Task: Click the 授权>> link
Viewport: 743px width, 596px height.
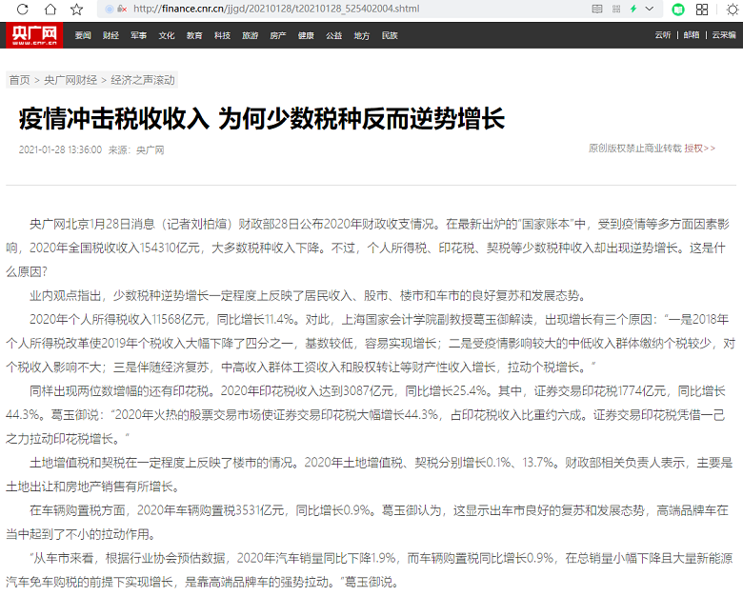Action: point(699,149)
